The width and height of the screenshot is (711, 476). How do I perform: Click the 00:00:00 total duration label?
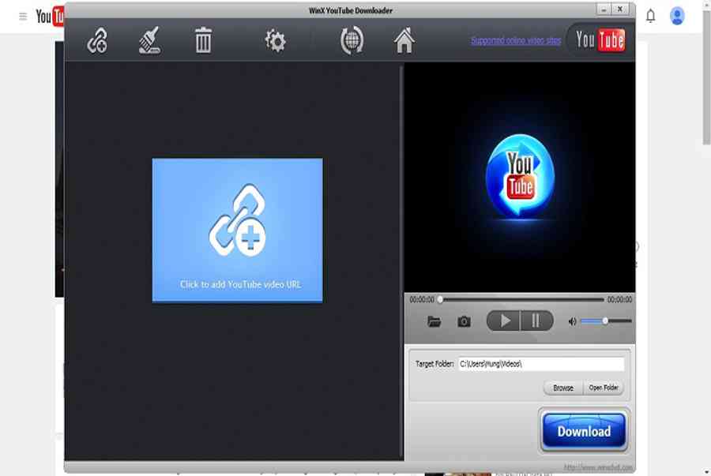(619, 300)
